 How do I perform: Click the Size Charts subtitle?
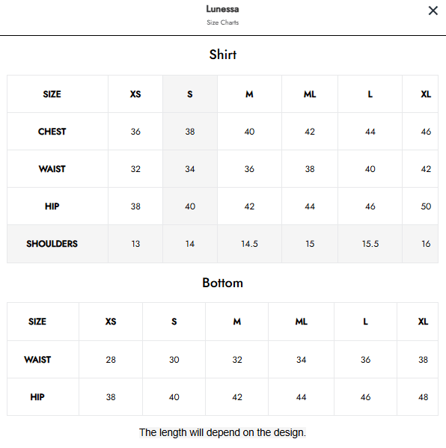click(x=223, y=22)
